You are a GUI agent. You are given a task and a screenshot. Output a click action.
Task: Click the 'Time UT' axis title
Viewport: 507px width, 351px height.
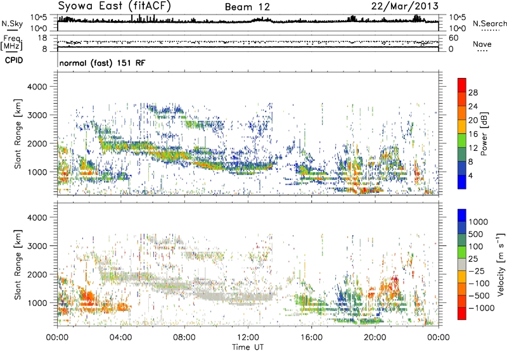click(248, 347)
